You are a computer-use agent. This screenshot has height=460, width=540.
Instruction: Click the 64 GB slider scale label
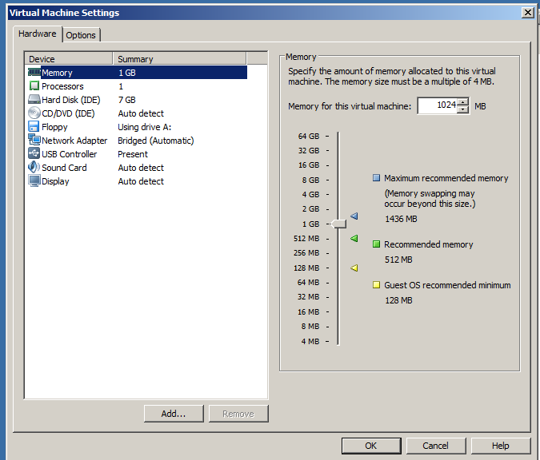(309, 136)
